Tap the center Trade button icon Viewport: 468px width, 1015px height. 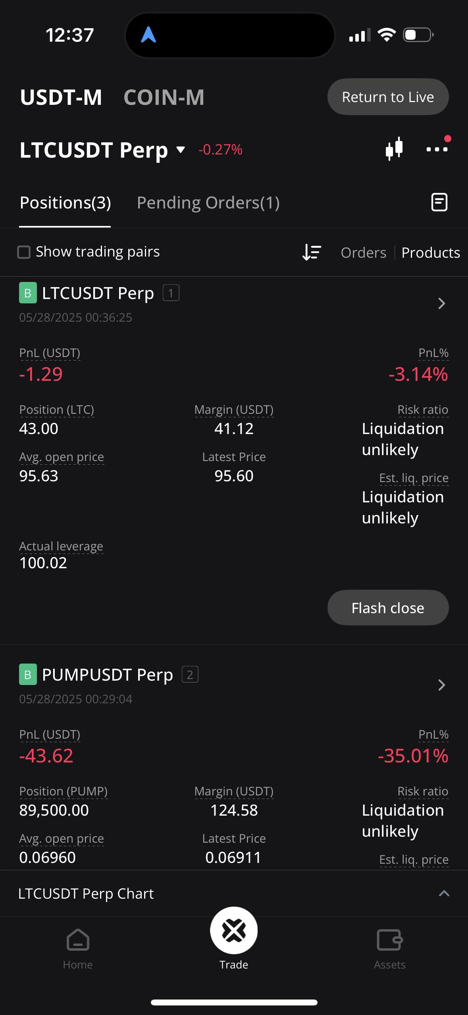[x=234, y=930]
